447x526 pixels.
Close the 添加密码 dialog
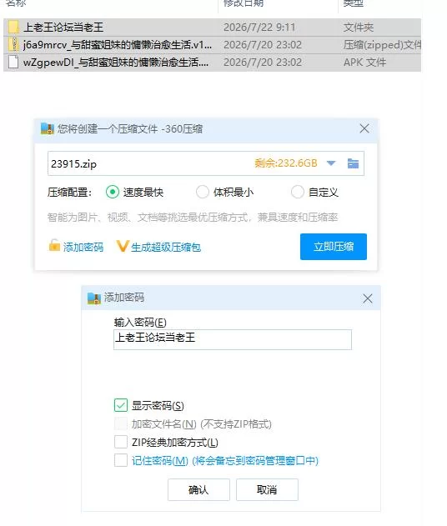368,298
